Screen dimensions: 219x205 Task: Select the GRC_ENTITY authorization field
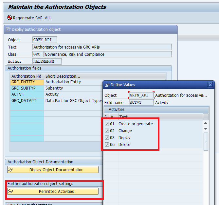[27, 82]
